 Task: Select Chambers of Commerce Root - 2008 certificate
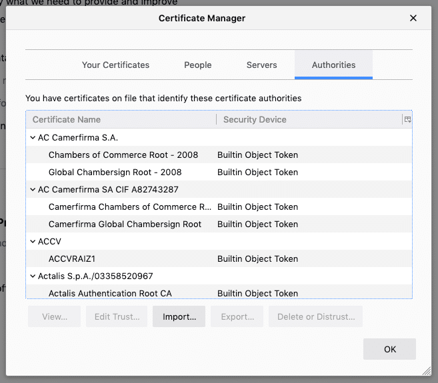(123, 155)
